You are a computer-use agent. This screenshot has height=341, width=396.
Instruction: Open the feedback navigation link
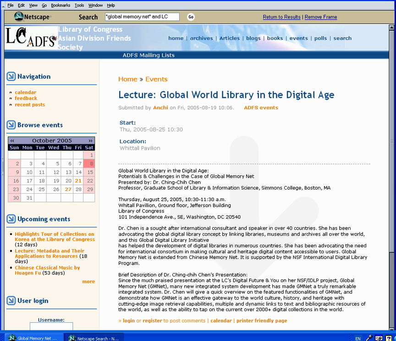[x=26, y=98]
